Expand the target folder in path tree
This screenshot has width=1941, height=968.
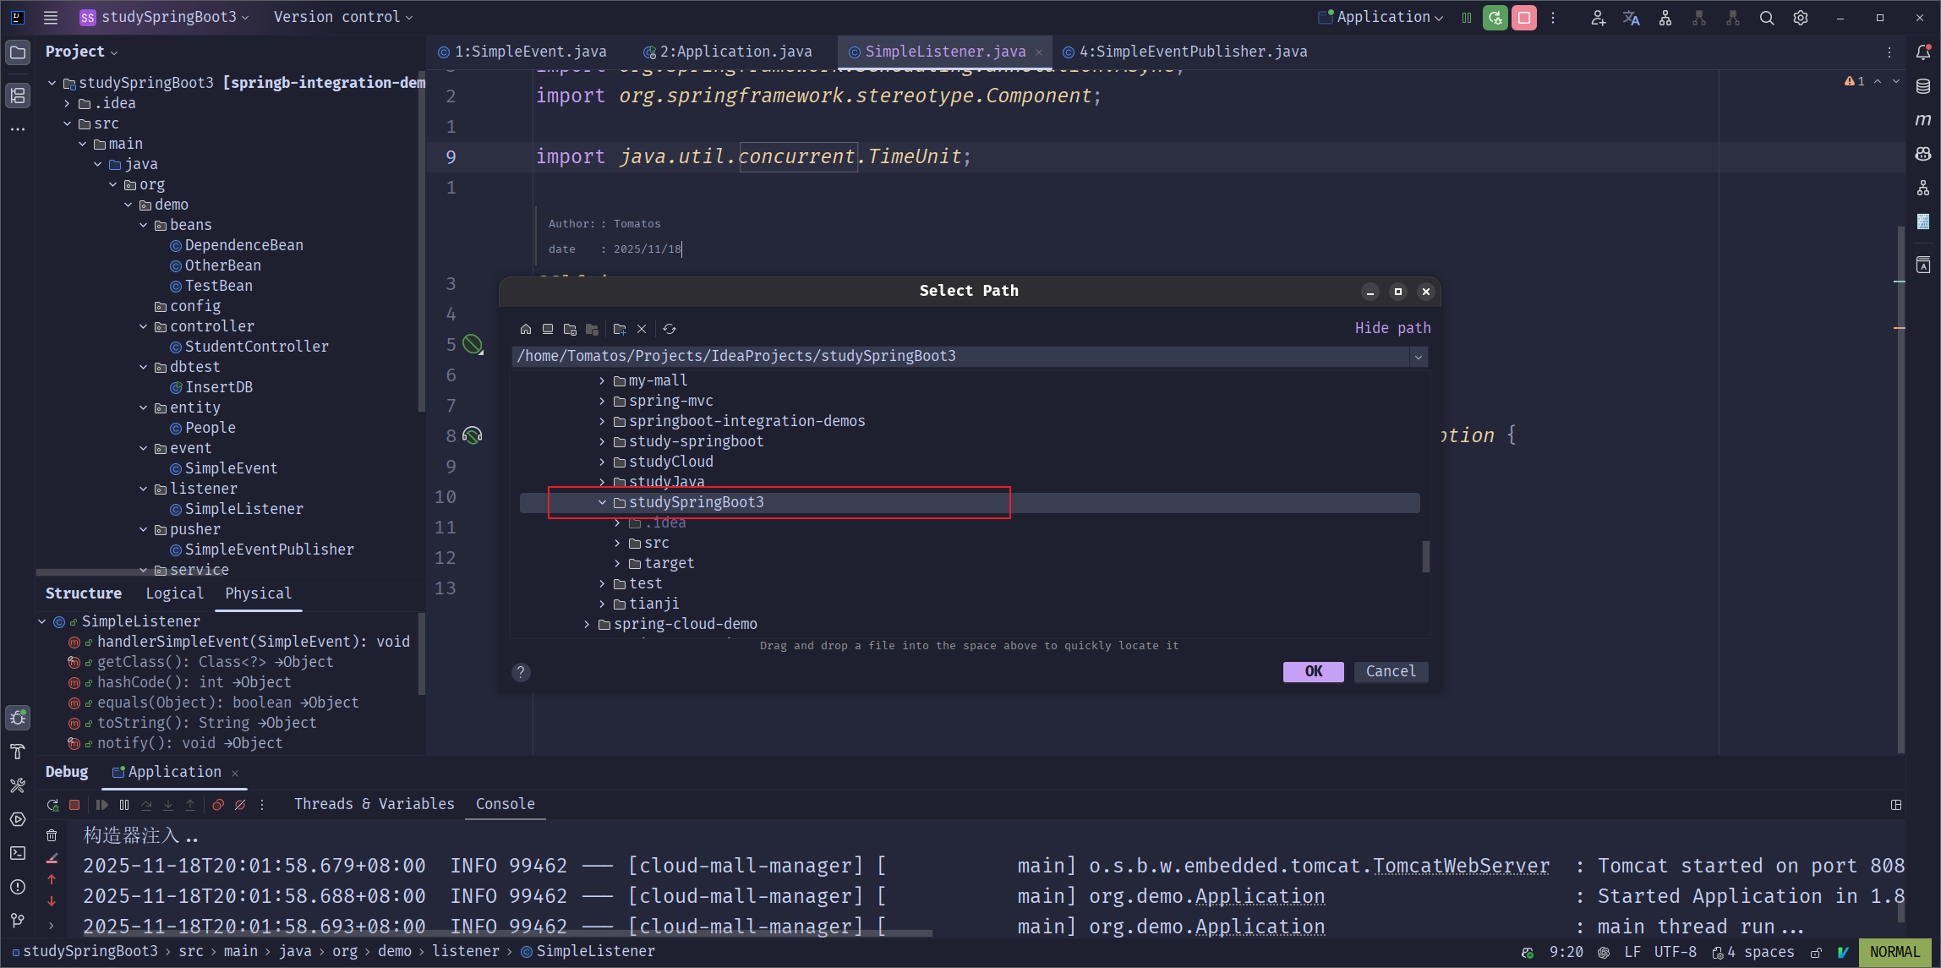(x=618, y=563)
